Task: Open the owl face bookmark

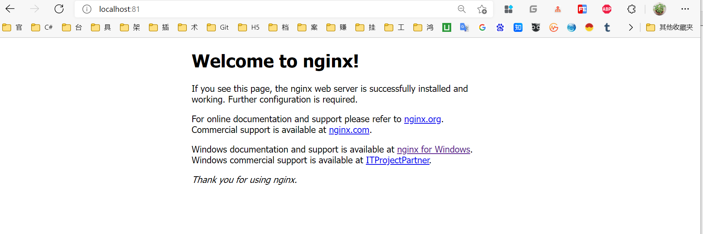Action: point(536,27)
